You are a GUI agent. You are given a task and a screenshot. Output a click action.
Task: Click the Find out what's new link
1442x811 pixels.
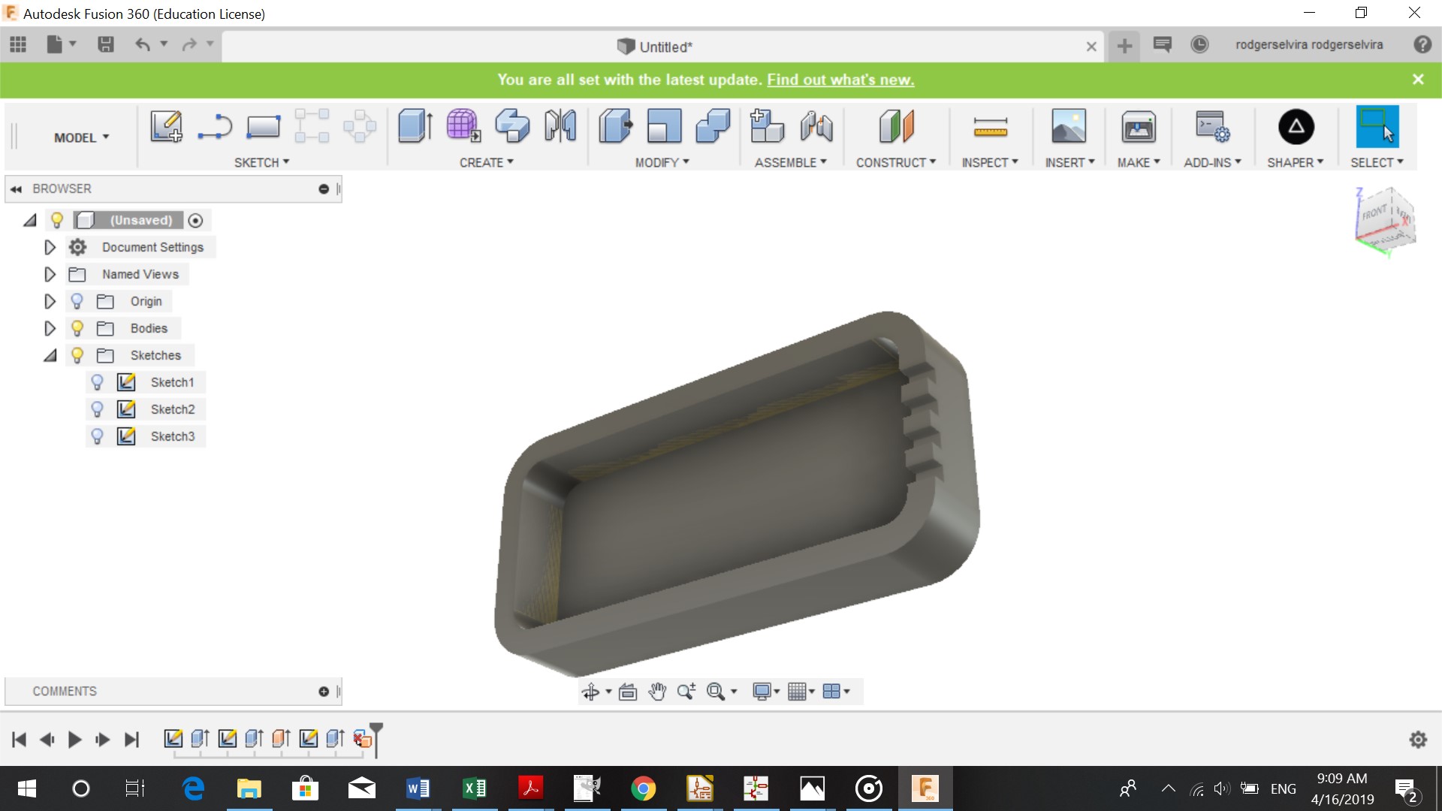pos(840,80)
